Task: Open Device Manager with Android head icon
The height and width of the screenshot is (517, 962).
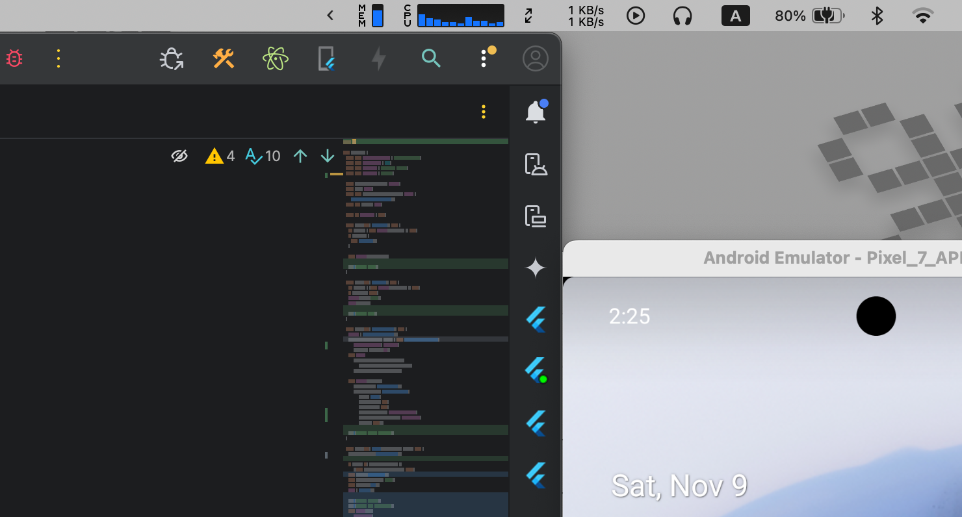Action: tap(536, 164)
